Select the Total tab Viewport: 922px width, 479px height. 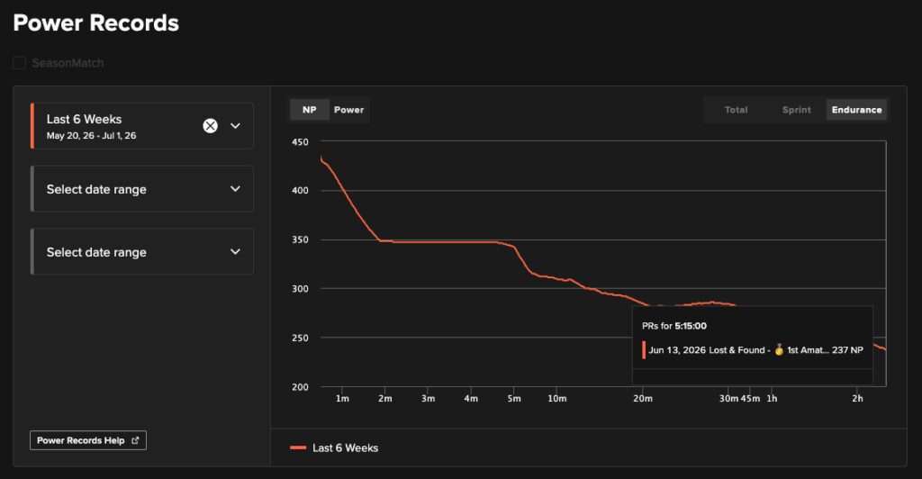[x=736, y=110]
